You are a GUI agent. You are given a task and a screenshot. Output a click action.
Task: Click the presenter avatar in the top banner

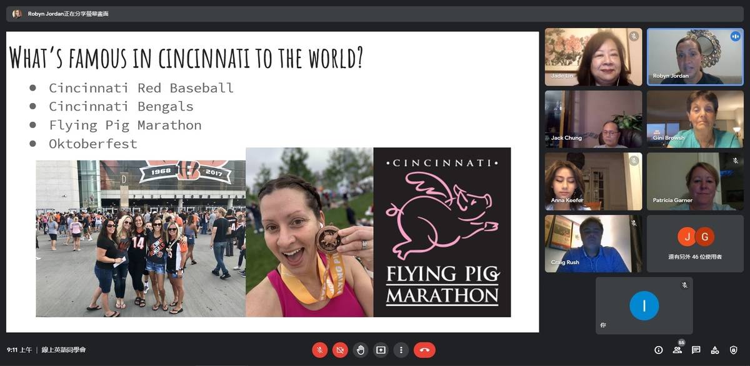click(x=17, y=14)
